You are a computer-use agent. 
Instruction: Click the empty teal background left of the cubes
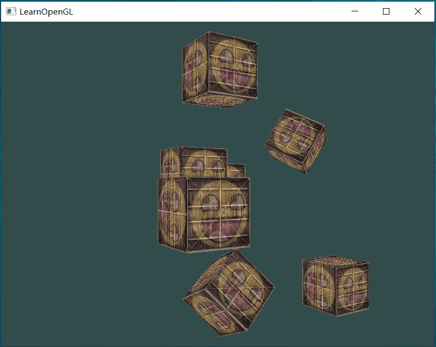click(x=81, y=189)
